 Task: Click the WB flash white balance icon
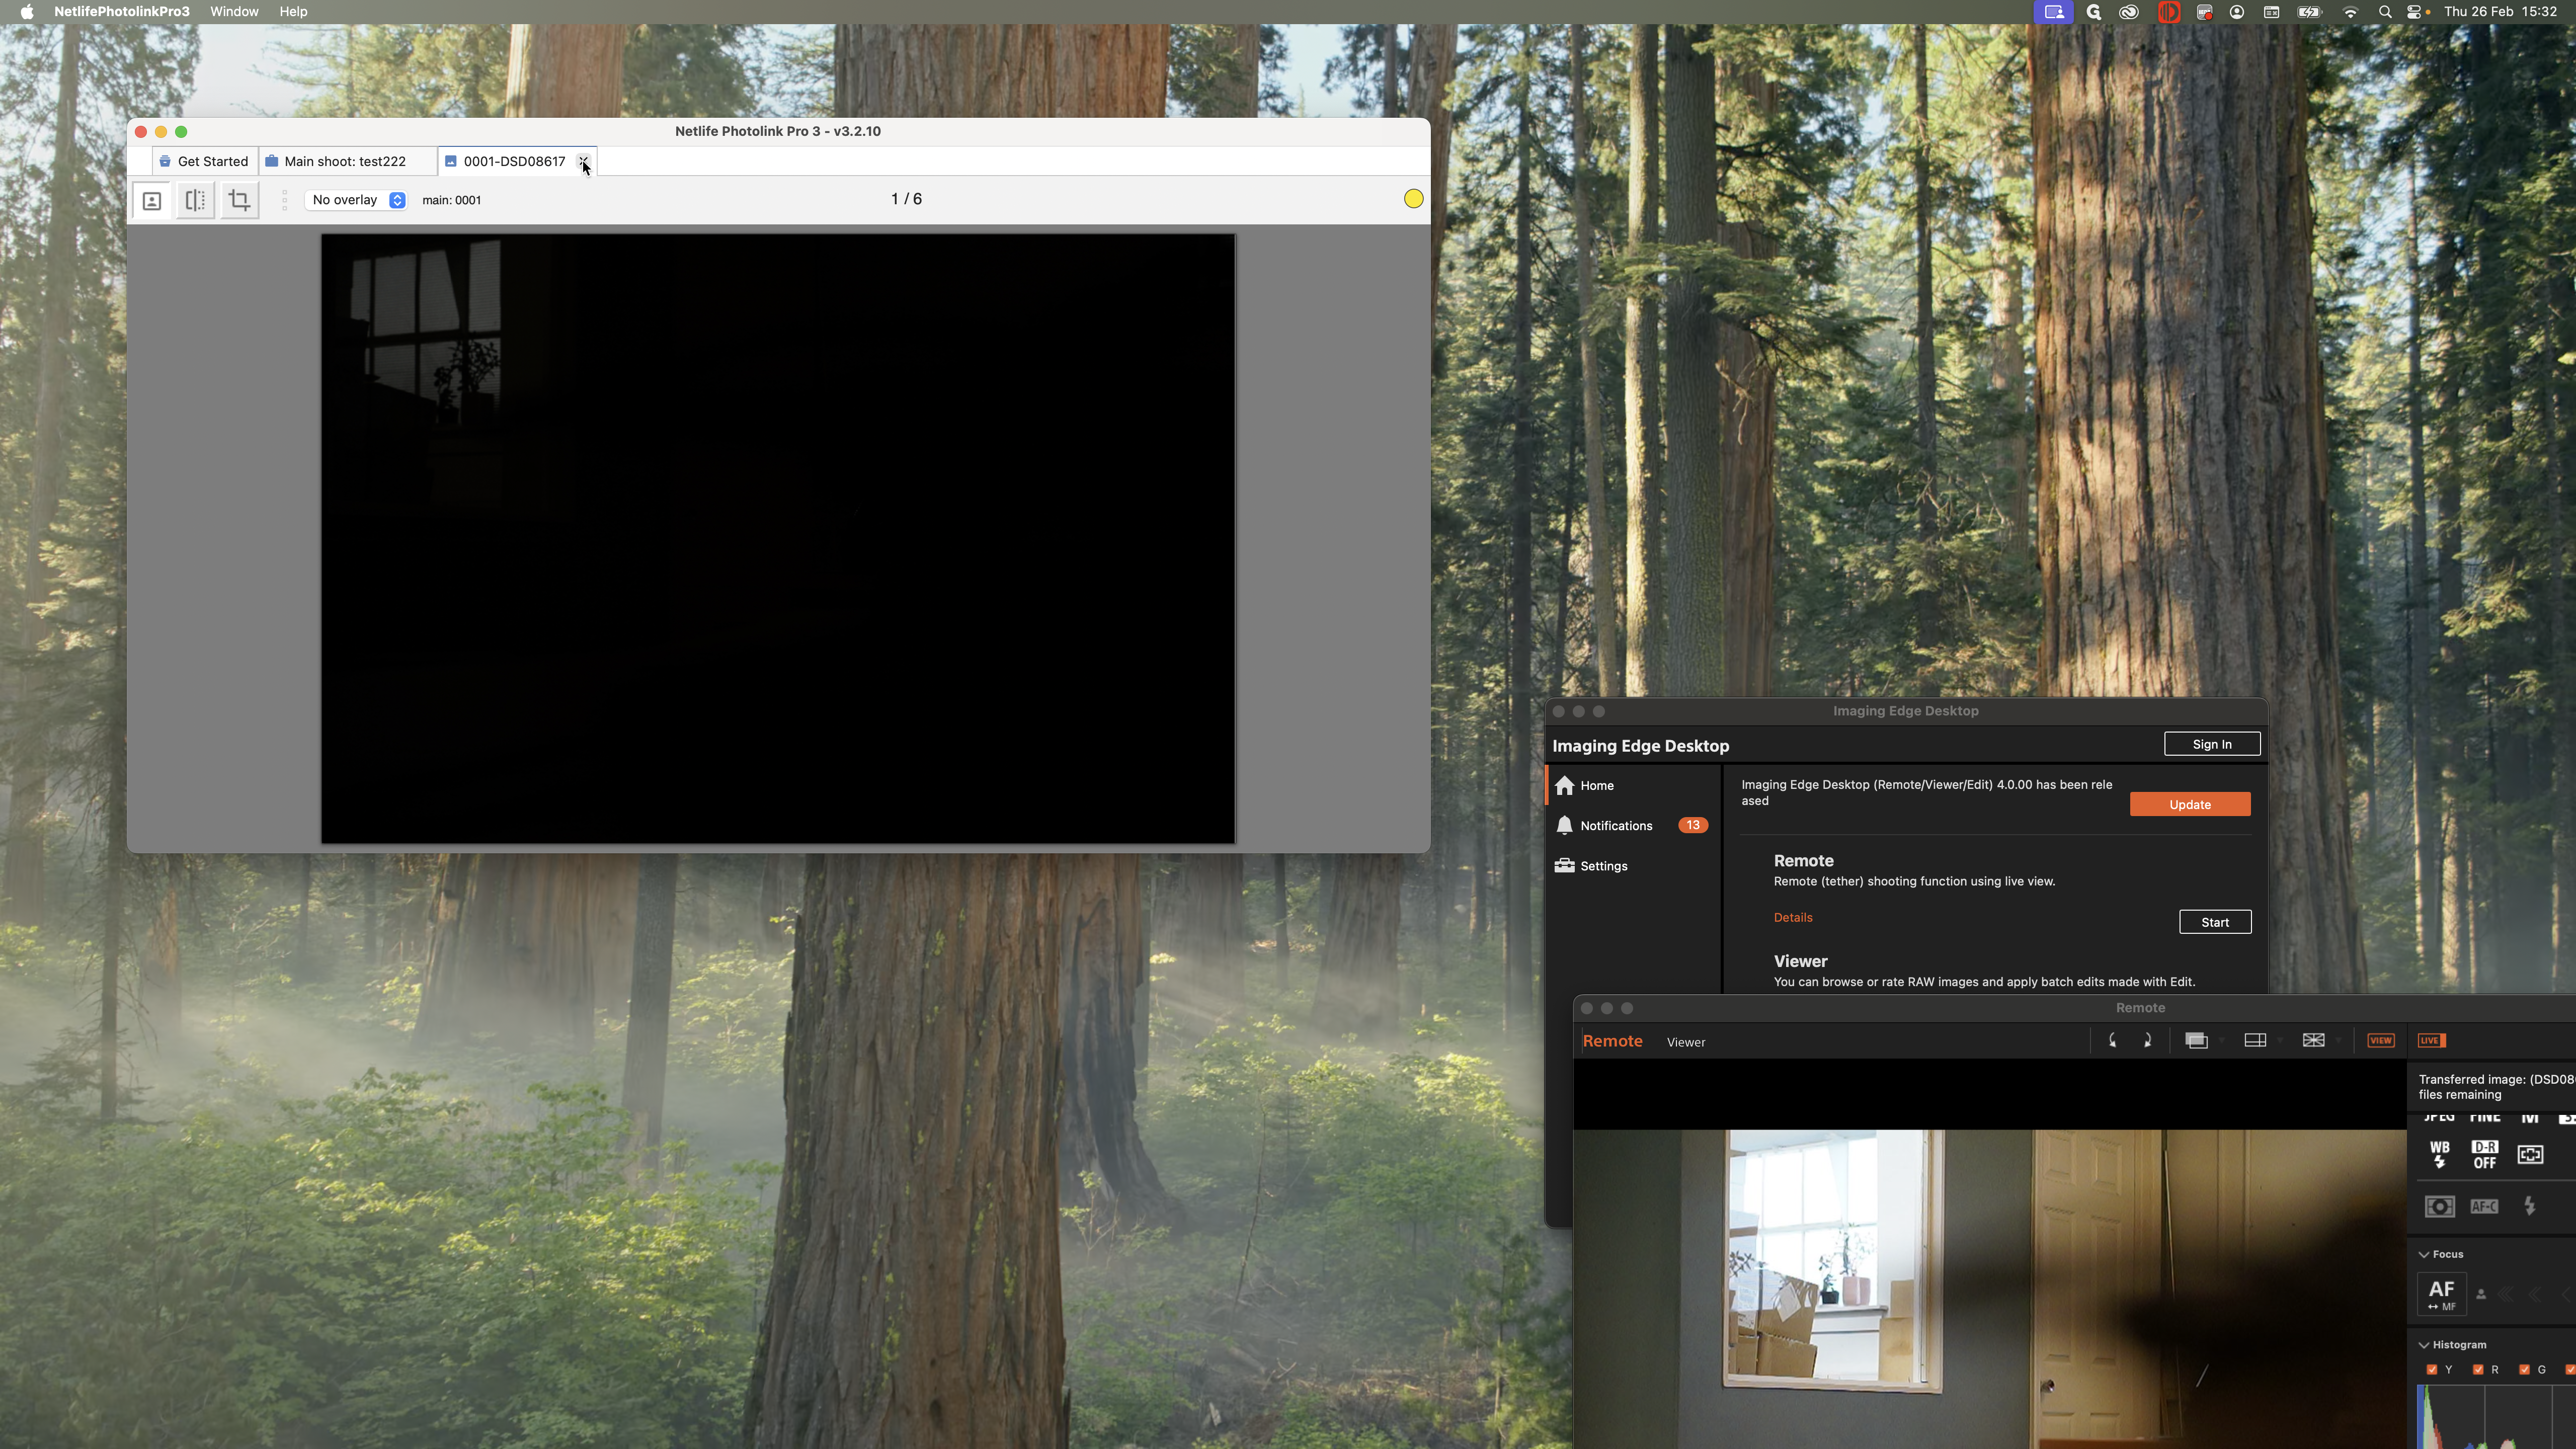tap(2439, 1154)
